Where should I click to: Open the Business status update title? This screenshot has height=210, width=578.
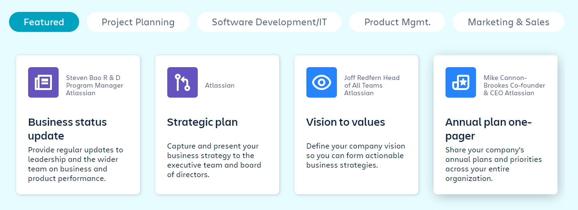coord(67,129)
